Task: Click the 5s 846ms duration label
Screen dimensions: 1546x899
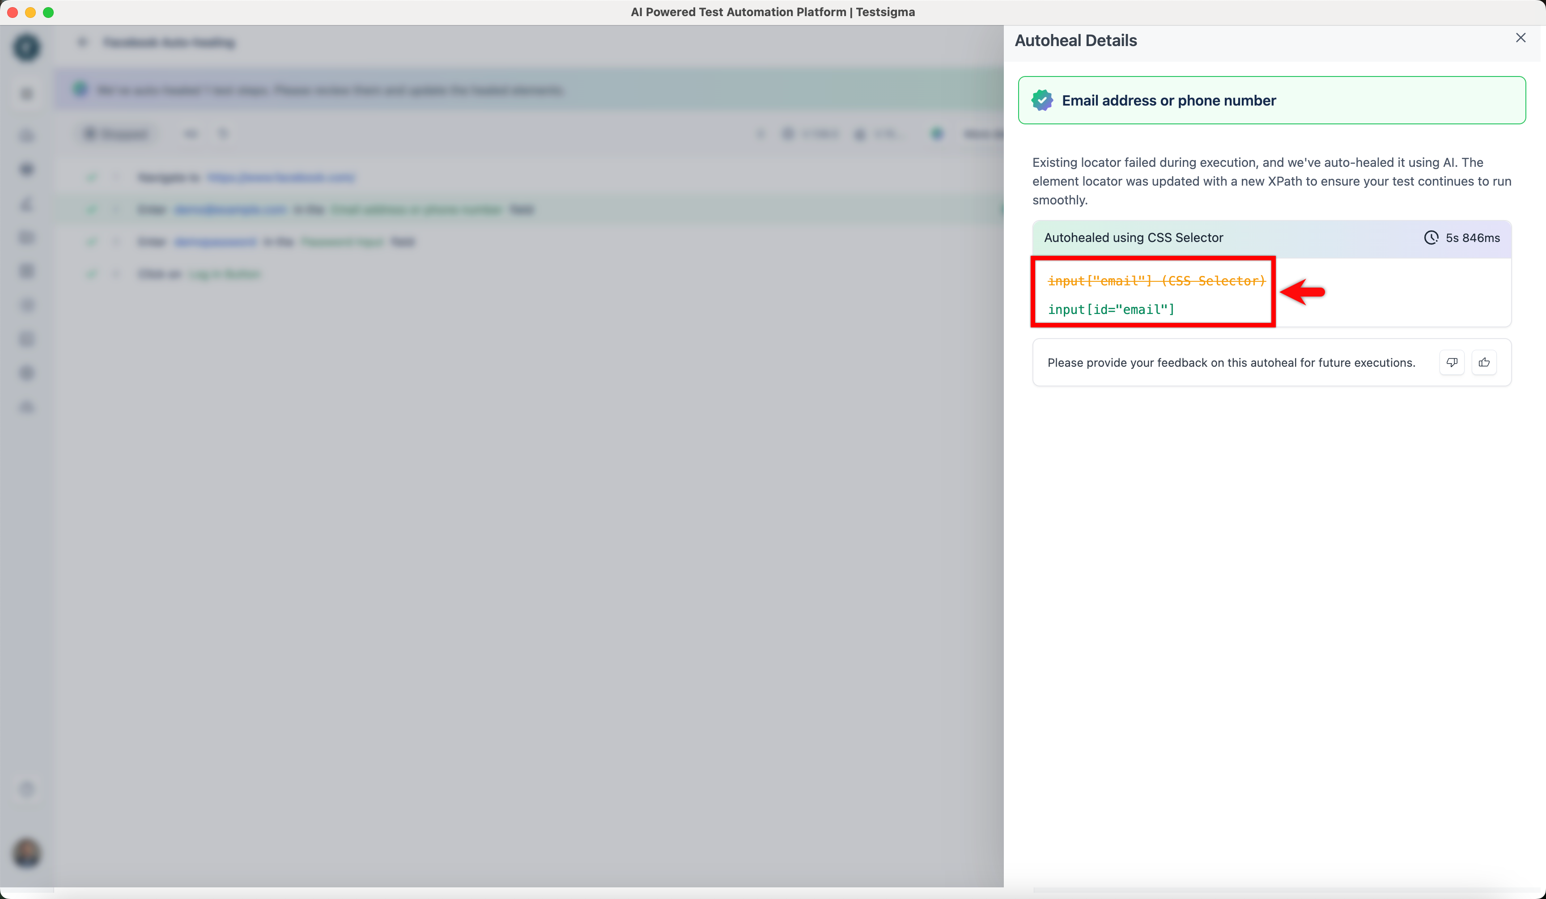Action: tap(1472, 238)
